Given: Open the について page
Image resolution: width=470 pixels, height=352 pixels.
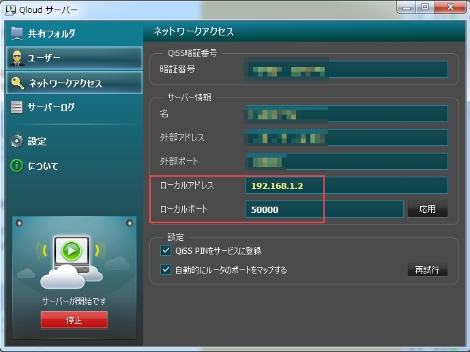Looking at the screenshot, I should click(74, 166).
